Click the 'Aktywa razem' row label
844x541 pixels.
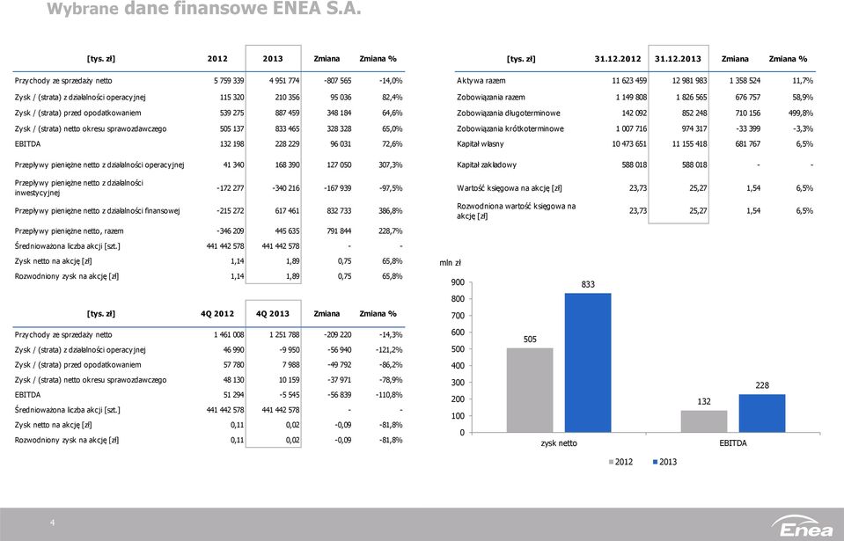(x=481, y=81)
